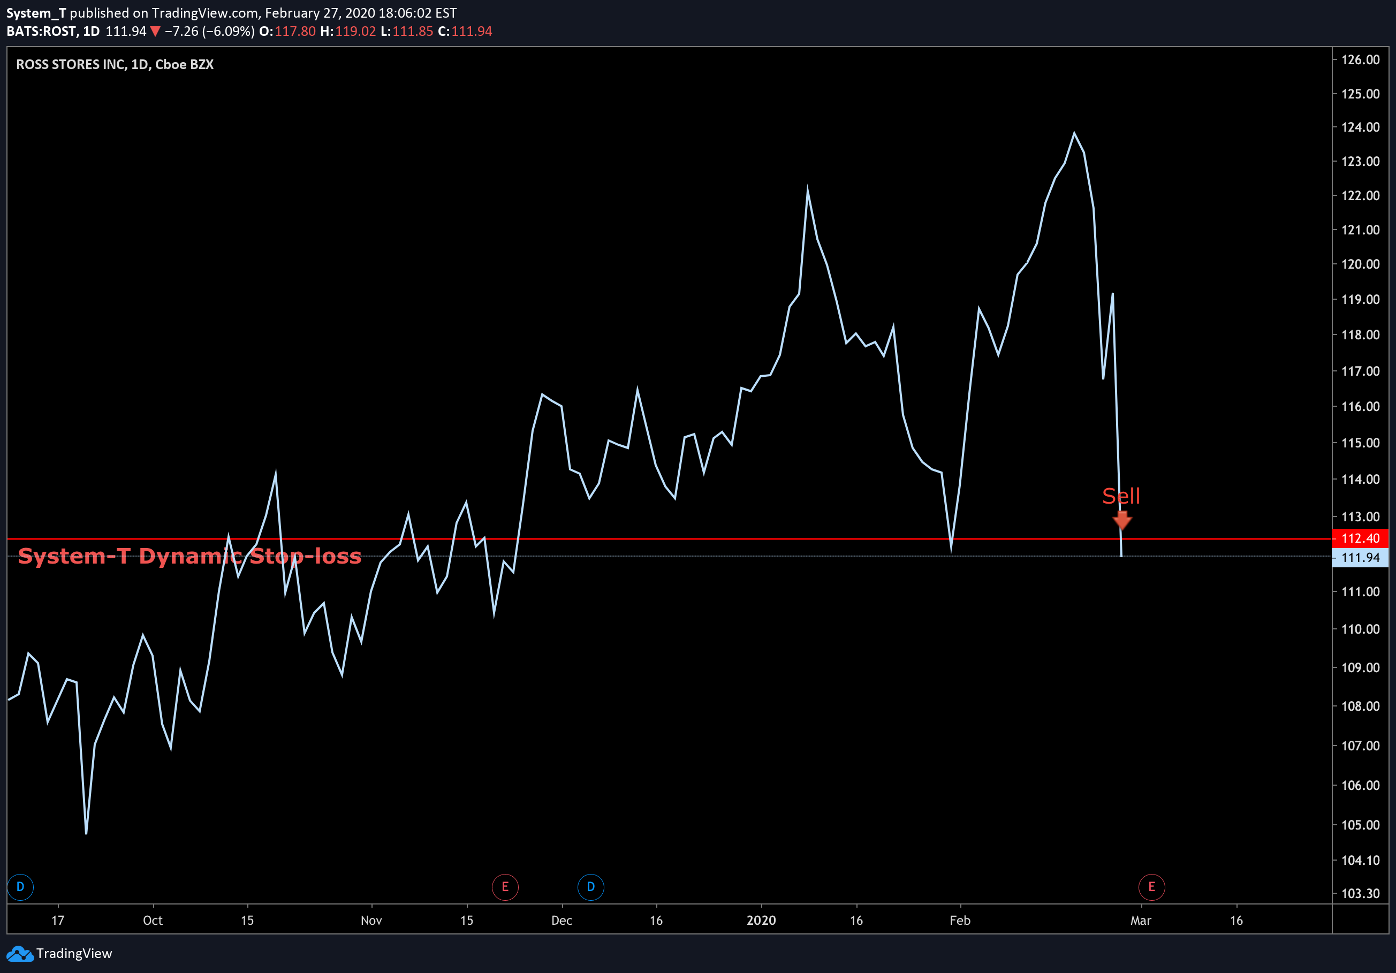The image size is (1396, 973).
Task: Click the 'Feb' date axis label
Action: 960,920
